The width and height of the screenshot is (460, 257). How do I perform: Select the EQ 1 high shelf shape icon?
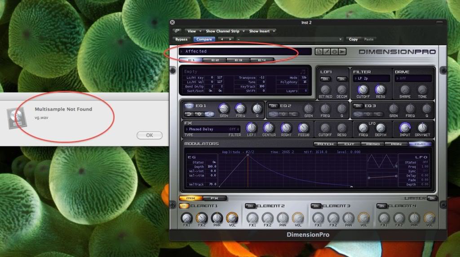point(209,114)
